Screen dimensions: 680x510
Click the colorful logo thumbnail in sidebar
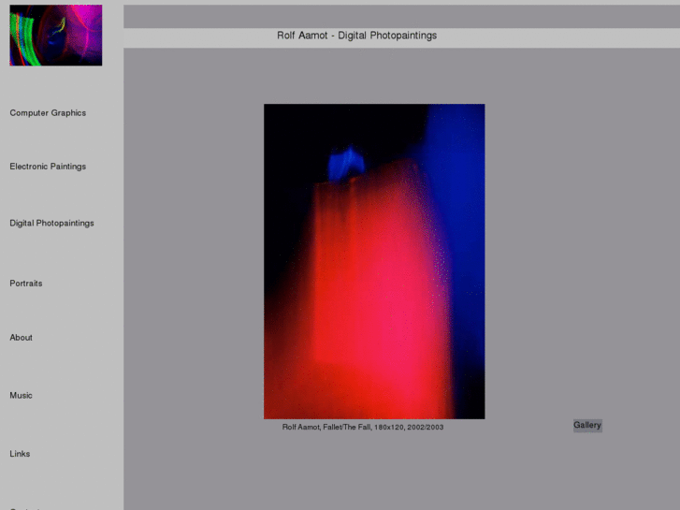click(56, 36)
